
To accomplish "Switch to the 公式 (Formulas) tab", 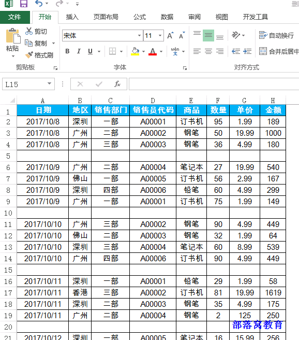I will click(140, 17).
